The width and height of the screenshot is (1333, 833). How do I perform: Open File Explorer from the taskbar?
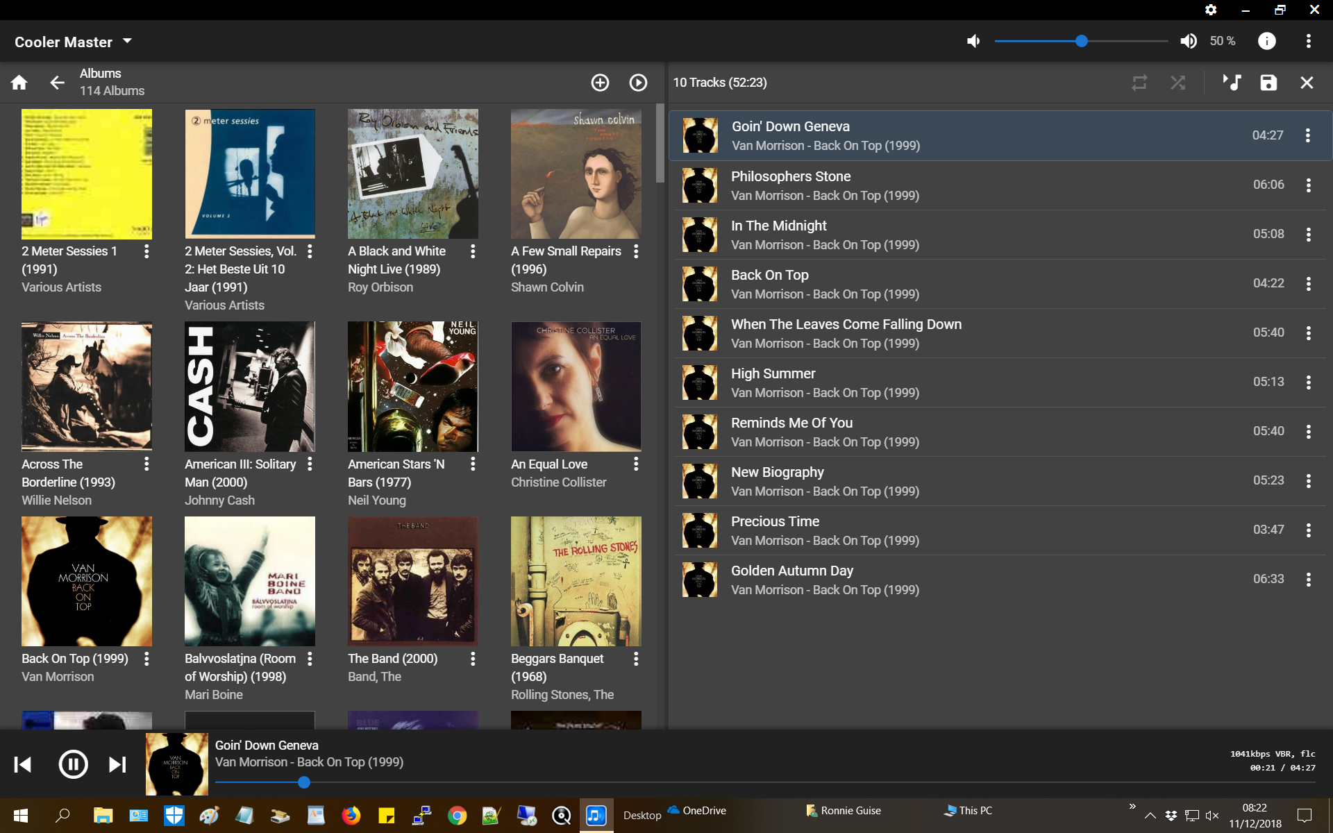103,816
